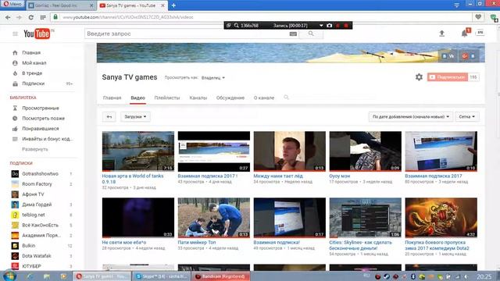The height and width of the screenshot is (281, 500).
Task: Open Skype from the taskbar
Action: [x=162, y=276]
